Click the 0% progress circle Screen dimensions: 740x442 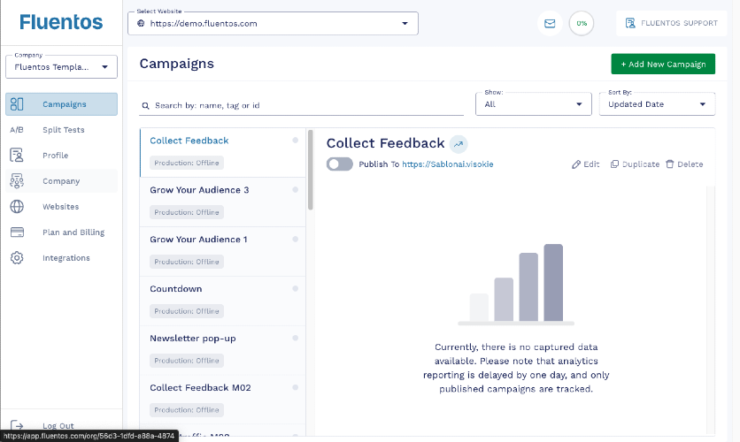click(x=582, y=23)
